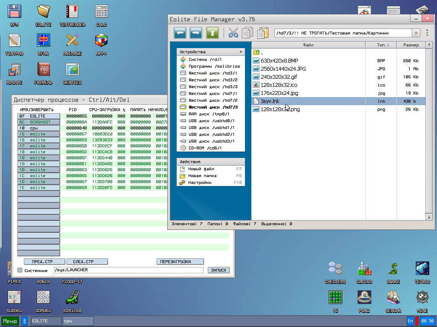Collapse the Устройства panel
This screenshot has height=327, width=437.
coord(241,52)
